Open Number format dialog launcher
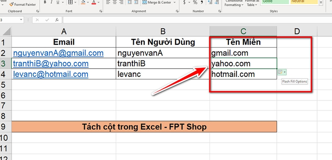Image resolution: width=332 pixels, height=160 pixels. click(220, 11)
